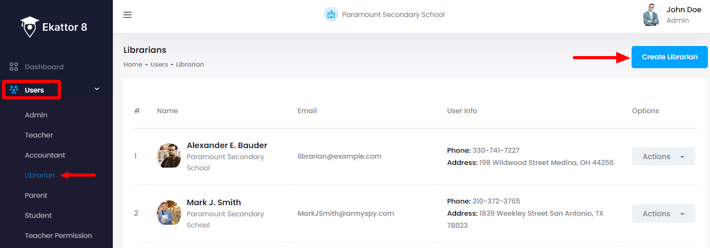Open Actions dropdown for Alexander E. Bauder

(x=663, y=157)
